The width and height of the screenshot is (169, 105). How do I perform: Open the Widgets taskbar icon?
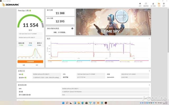[75, 103]
